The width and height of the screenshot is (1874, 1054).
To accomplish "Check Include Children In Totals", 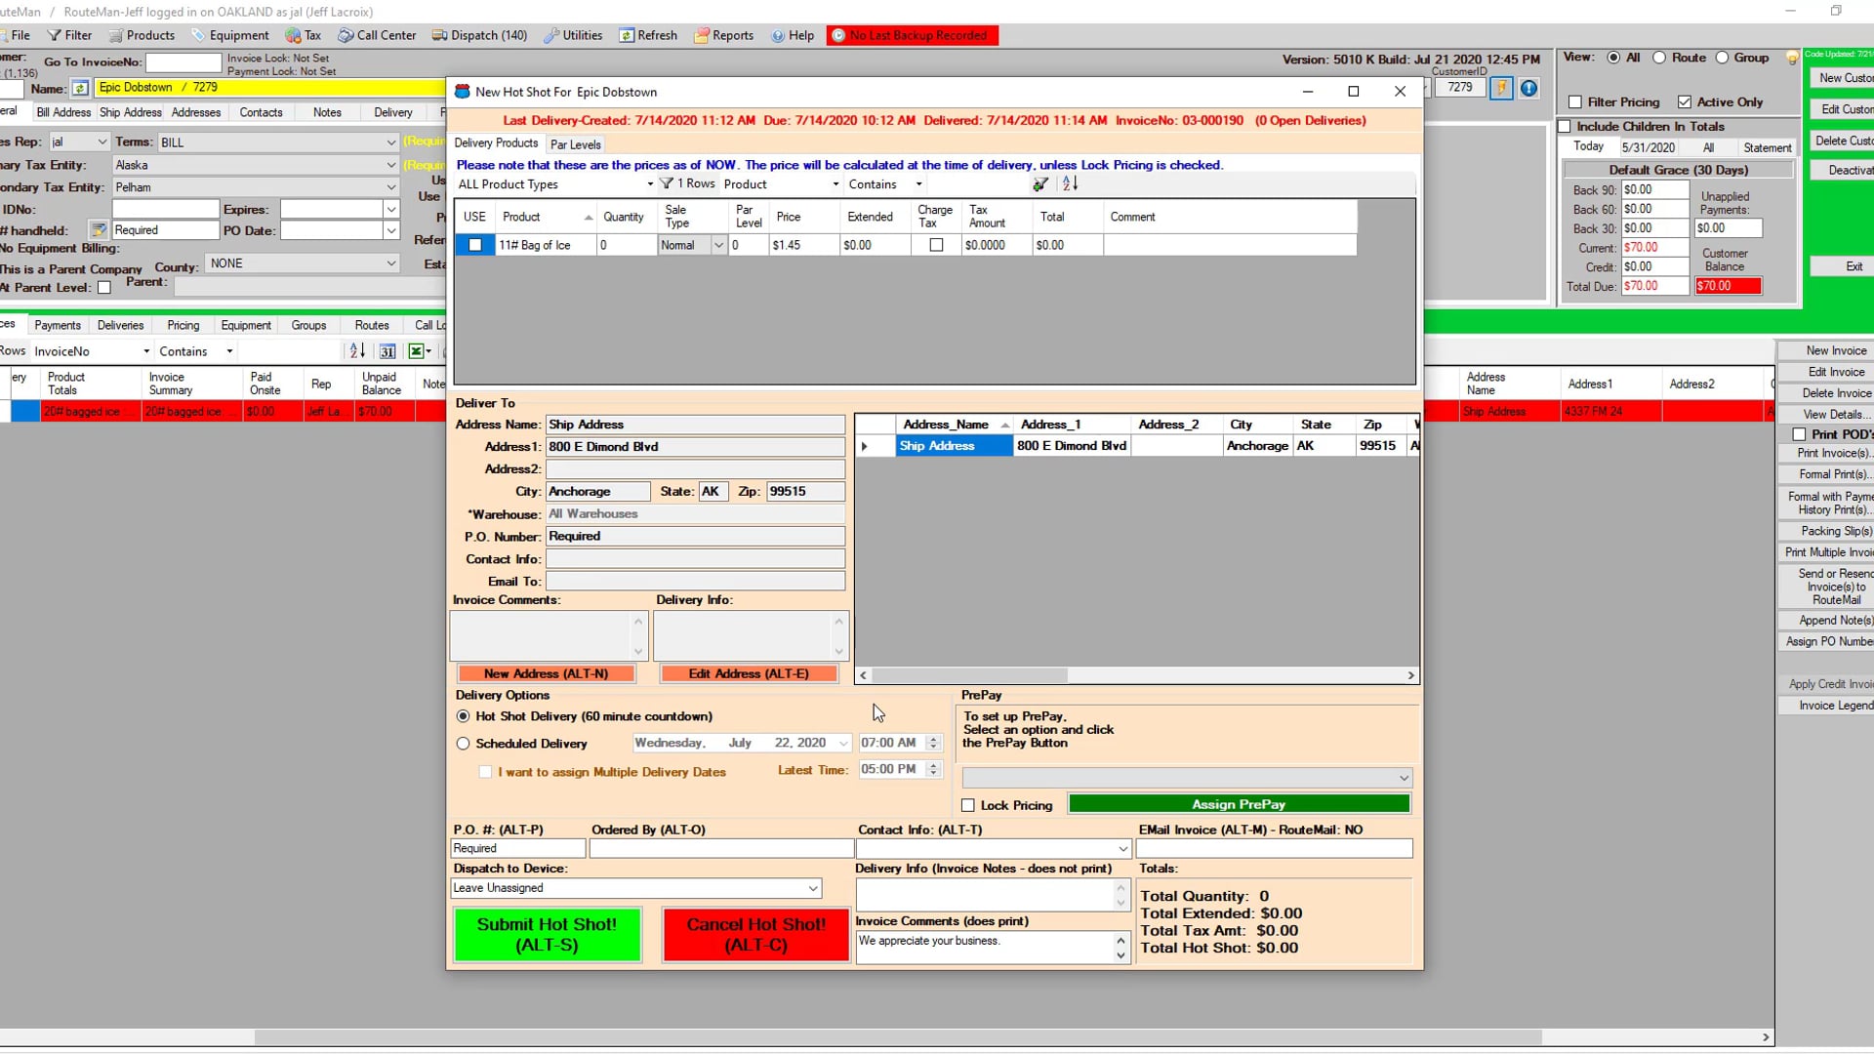I will click(x=1565, y=126).
